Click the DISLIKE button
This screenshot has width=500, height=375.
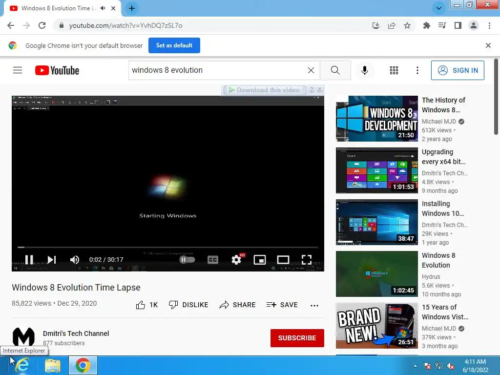point(188,305)
